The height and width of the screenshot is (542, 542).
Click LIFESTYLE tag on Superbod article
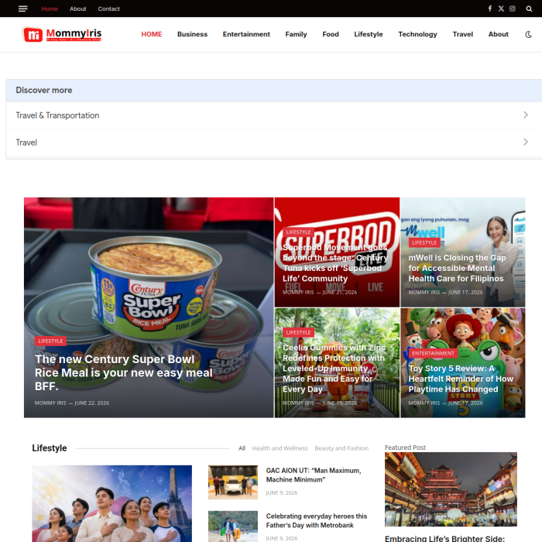(298, 232)
